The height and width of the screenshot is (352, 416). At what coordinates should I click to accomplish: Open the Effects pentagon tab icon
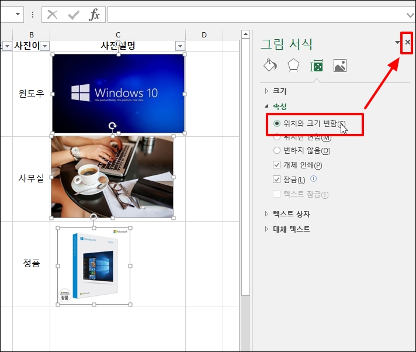point(293,65)
